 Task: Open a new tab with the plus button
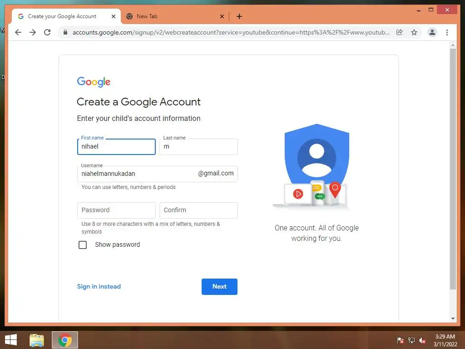[x=239, y=16]
